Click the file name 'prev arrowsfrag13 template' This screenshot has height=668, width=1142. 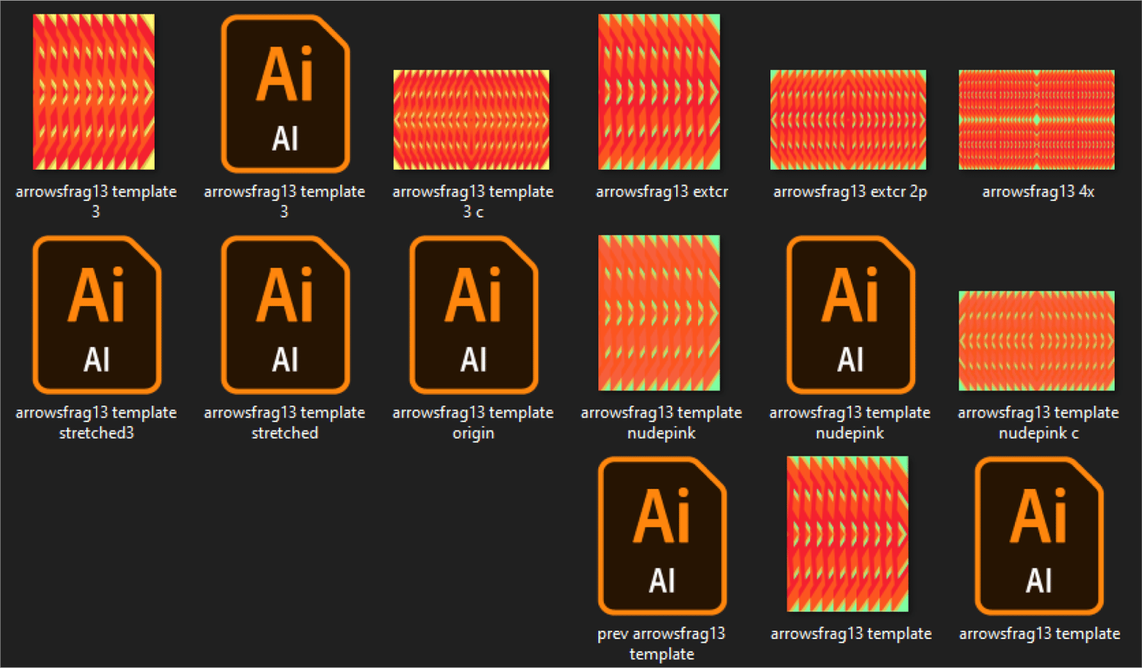pos(662,644)
